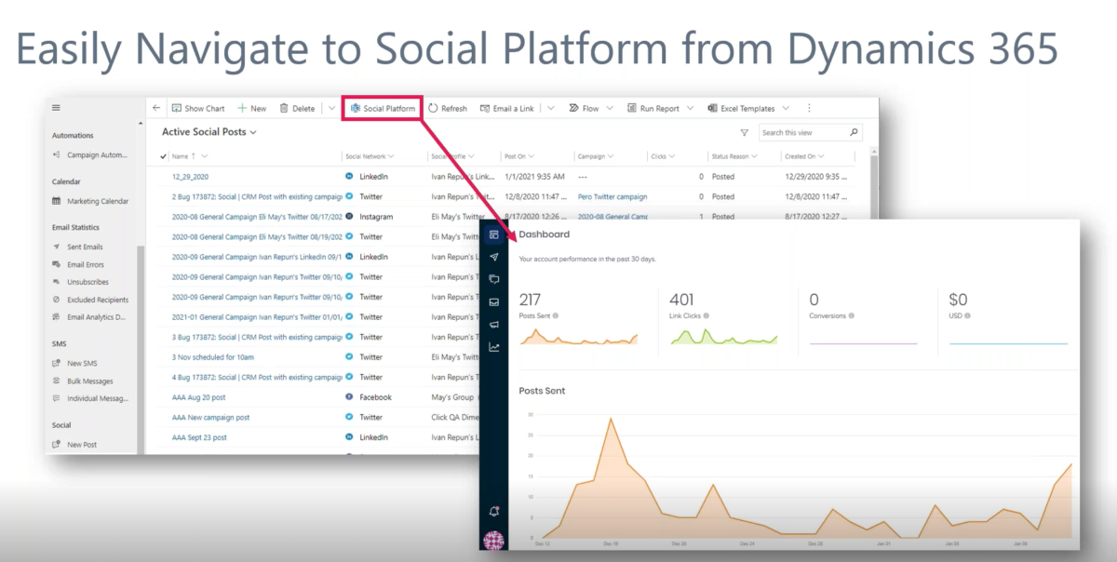Open the Social Platform button

pos(383,108)
